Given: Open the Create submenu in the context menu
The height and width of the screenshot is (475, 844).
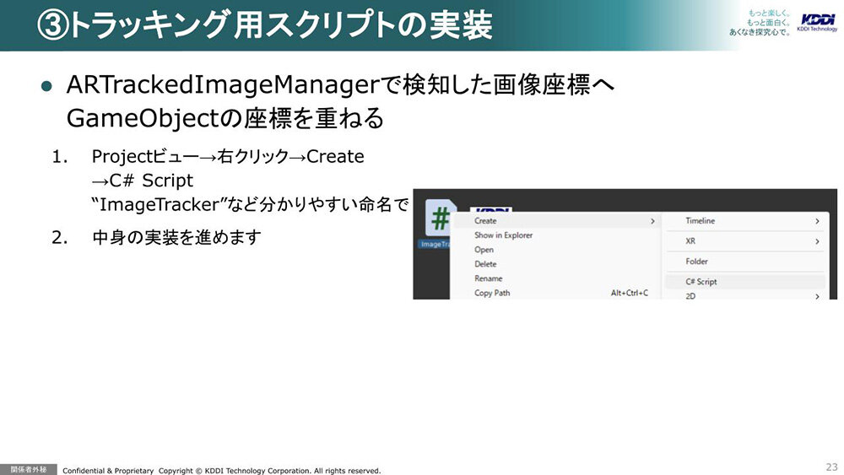Looking at the screenshot, I should 485,221.
